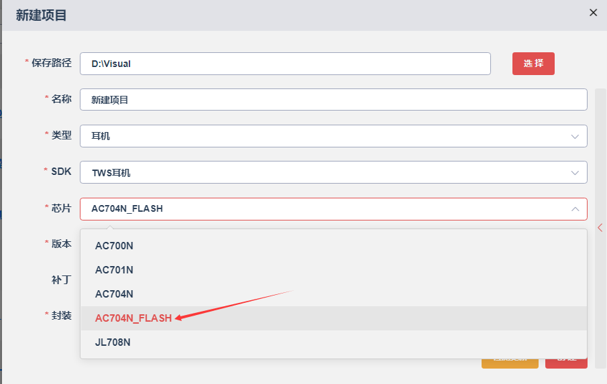Expand the 类型 chevron arrow
The width and height of the screenshot is (607, 384).
pos(575,137)
